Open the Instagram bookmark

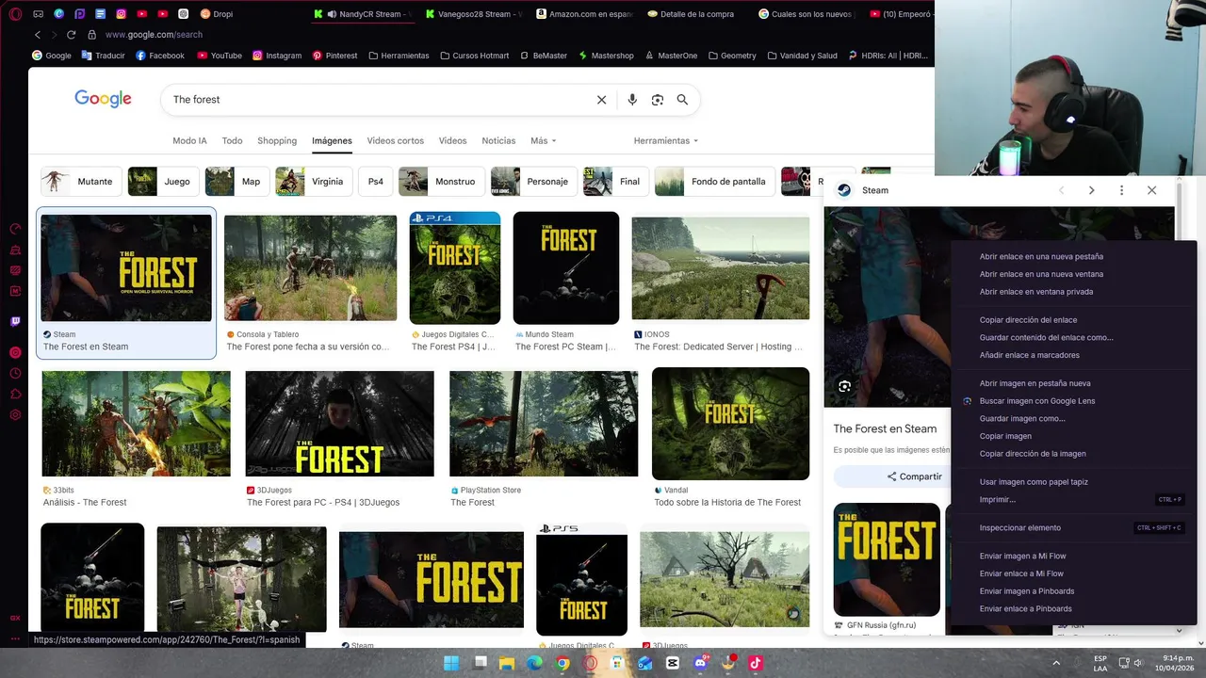[x=277, y=56]
